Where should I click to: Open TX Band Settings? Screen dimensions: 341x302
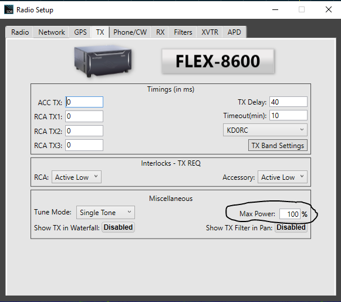[x=278, y=145]
